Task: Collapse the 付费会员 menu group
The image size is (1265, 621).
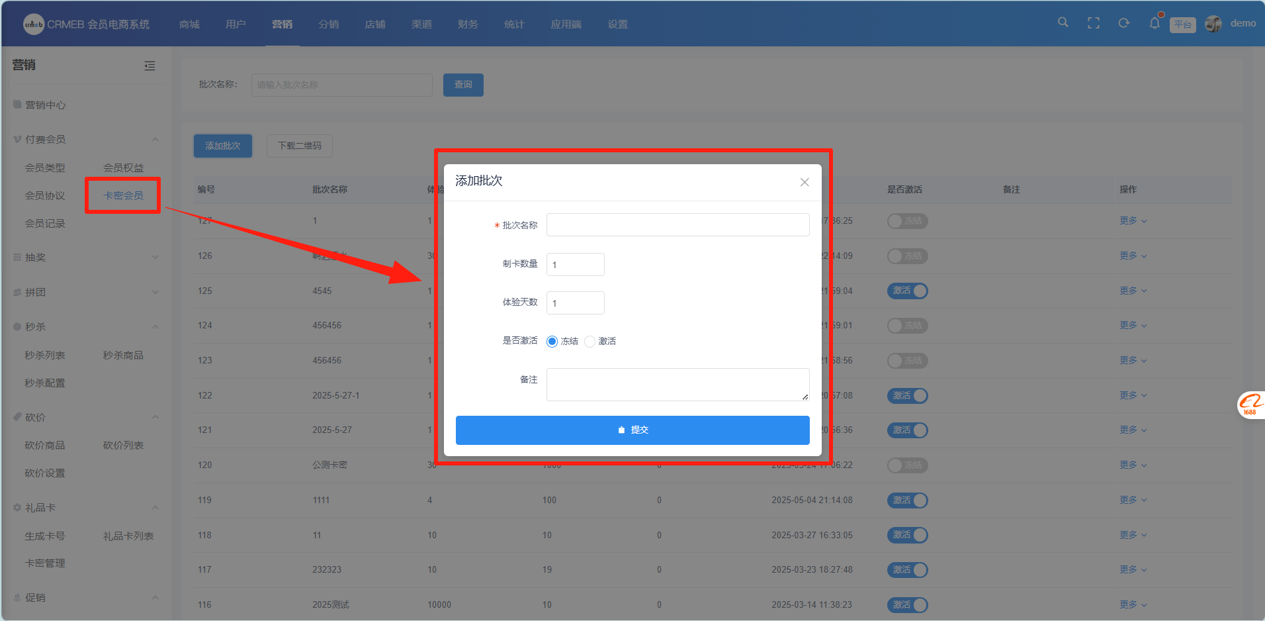Action: click(155, 139)
